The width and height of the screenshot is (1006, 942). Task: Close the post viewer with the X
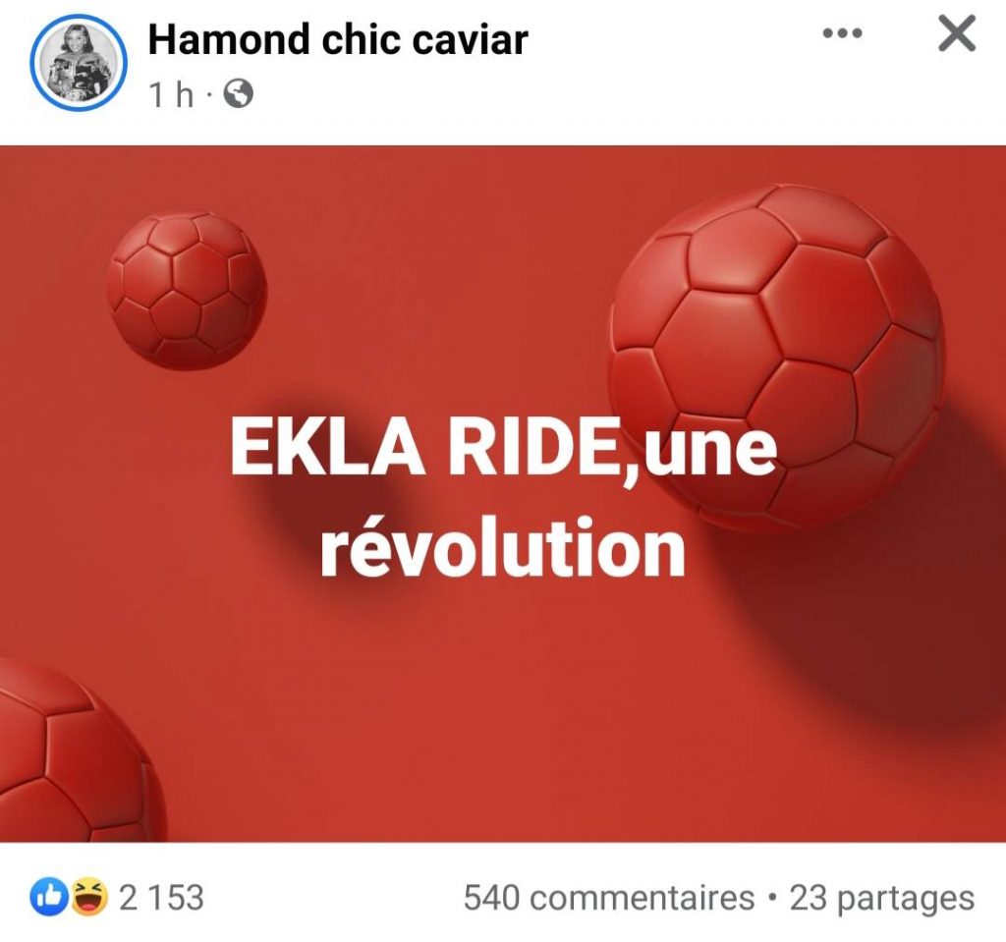[x=957, y=33]
